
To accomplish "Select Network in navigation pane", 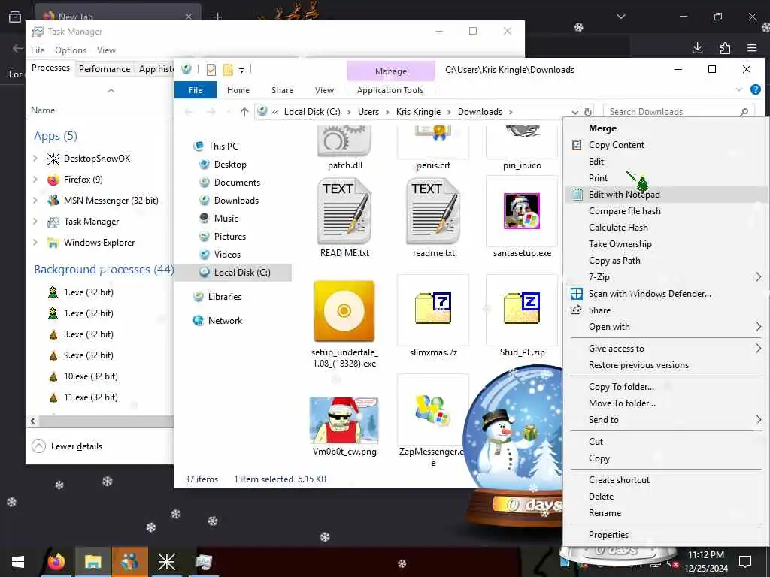I will [x=225, y=320].
